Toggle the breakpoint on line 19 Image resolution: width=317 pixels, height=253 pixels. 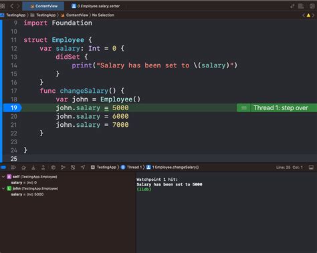(x=13, y=108)
